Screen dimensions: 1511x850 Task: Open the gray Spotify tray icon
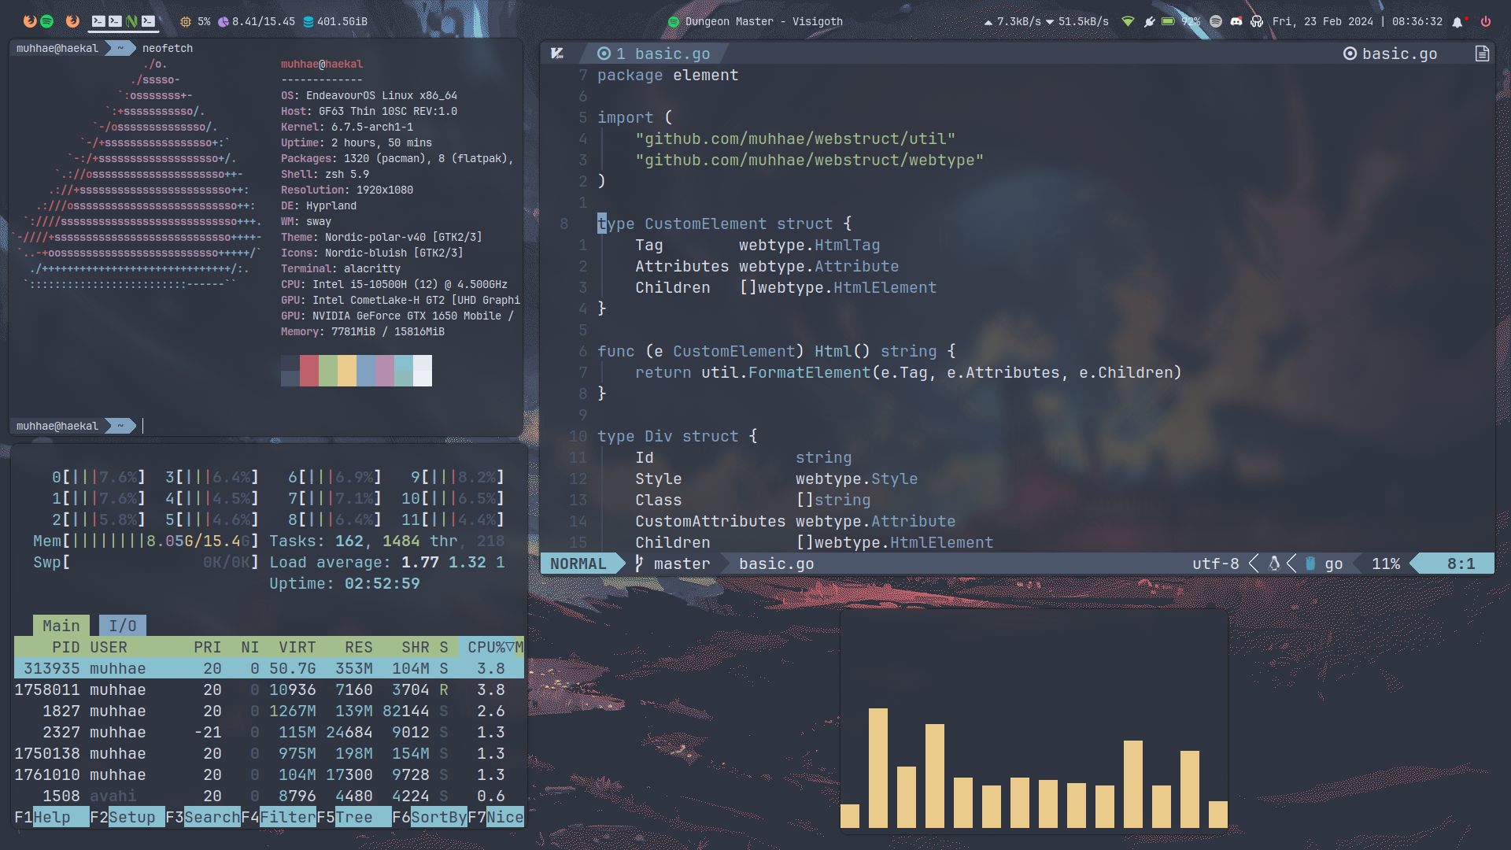pyautogui.click(x=1216, y=21)
